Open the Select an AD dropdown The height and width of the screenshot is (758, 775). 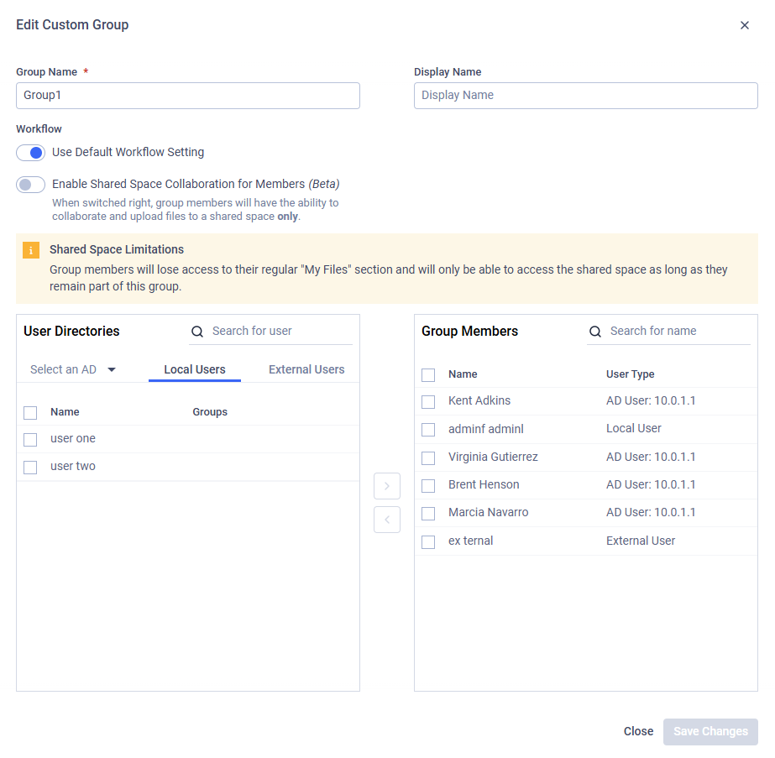[x=74, y=369]
